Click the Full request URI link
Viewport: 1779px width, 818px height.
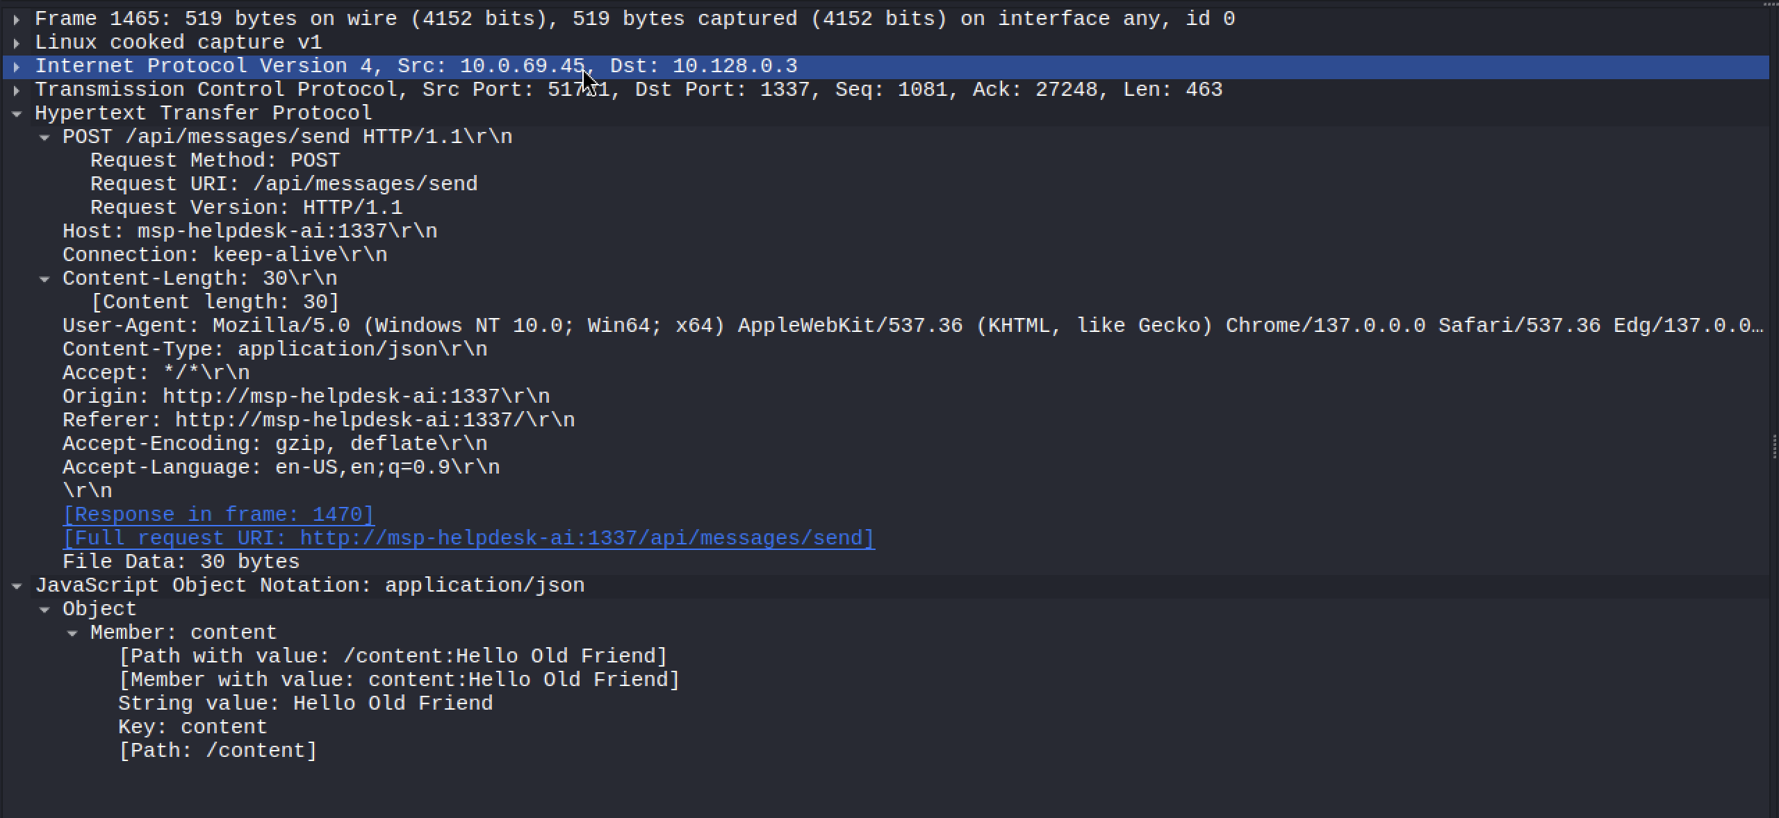(468, 538)
